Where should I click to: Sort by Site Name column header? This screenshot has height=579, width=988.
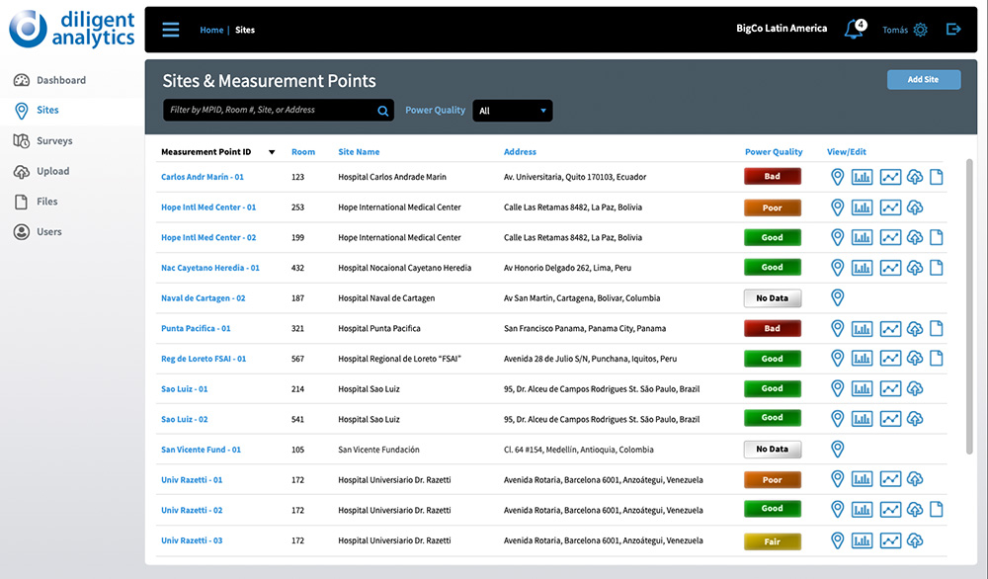[x=359, y=152]
